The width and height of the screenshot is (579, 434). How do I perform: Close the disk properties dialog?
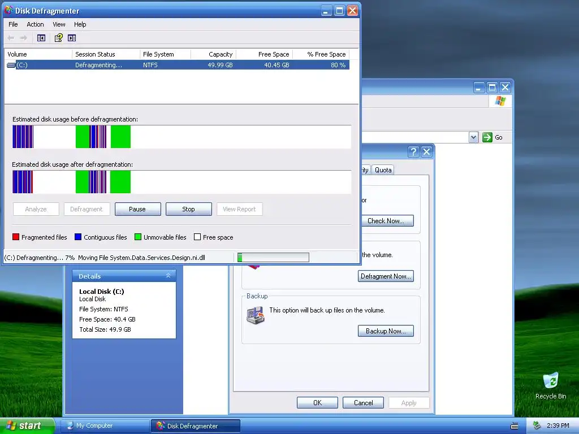(426, 151)
